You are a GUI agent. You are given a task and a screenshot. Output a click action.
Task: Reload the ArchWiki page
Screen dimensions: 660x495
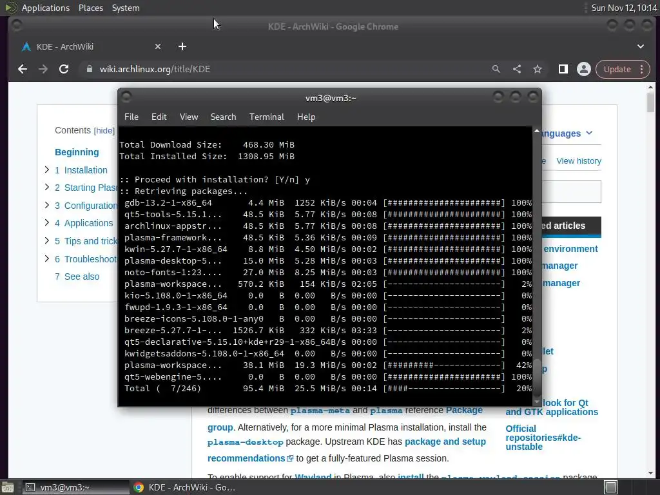pyautogui.click(x=64, y=69)
